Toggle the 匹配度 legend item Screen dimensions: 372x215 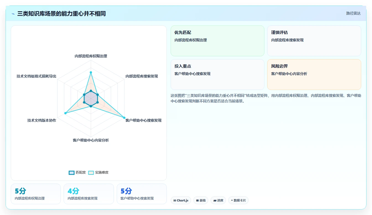(77, 172)
